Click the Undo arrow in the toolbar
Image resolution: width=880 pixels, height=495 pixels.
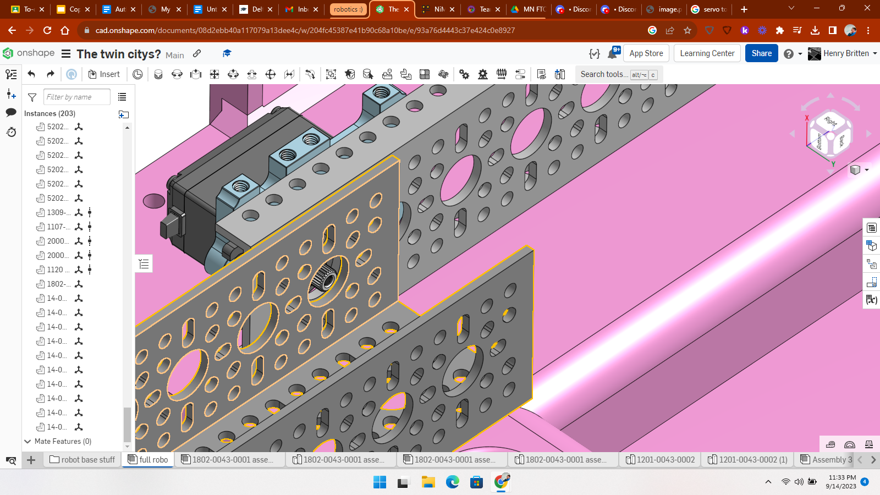click(x=31, y=74)
